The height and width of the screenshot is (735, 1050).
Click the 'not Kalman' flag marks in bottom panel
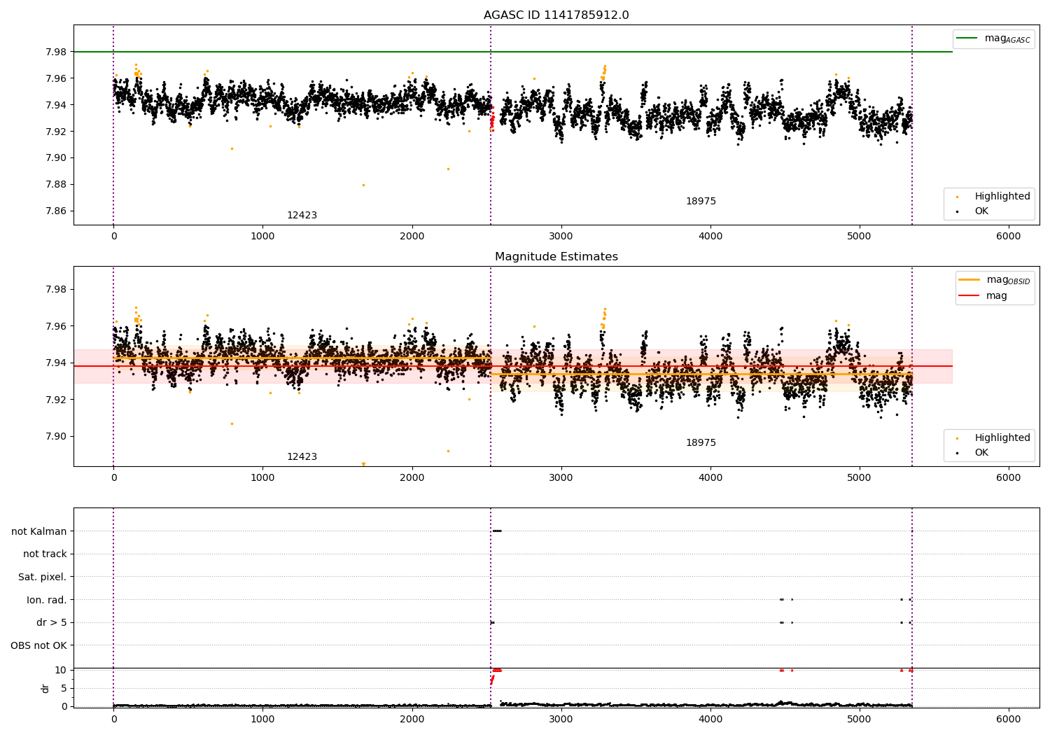coord(497,531)
